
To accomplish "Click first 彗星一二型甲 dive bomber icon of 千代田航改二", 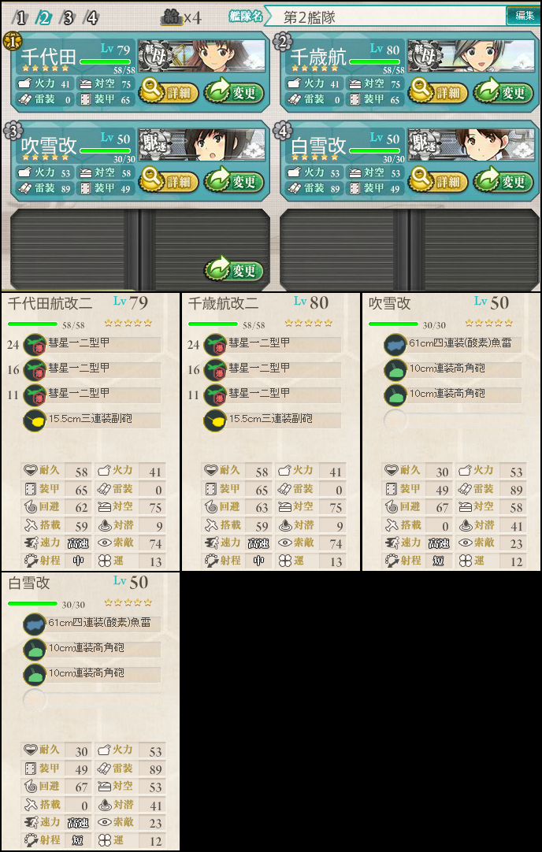I will click(x=35, y=344).
